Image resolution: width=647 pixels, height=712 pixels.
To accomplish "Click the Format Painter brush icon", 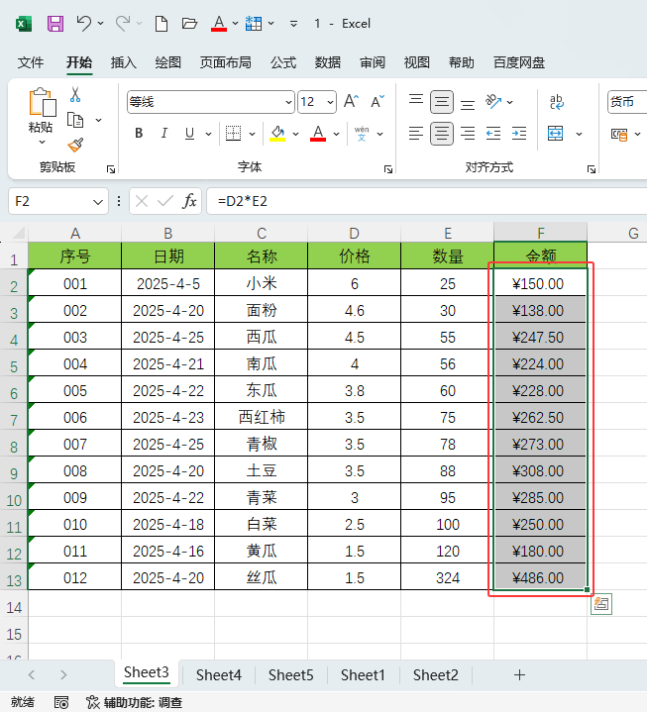I will coord(76,145).
